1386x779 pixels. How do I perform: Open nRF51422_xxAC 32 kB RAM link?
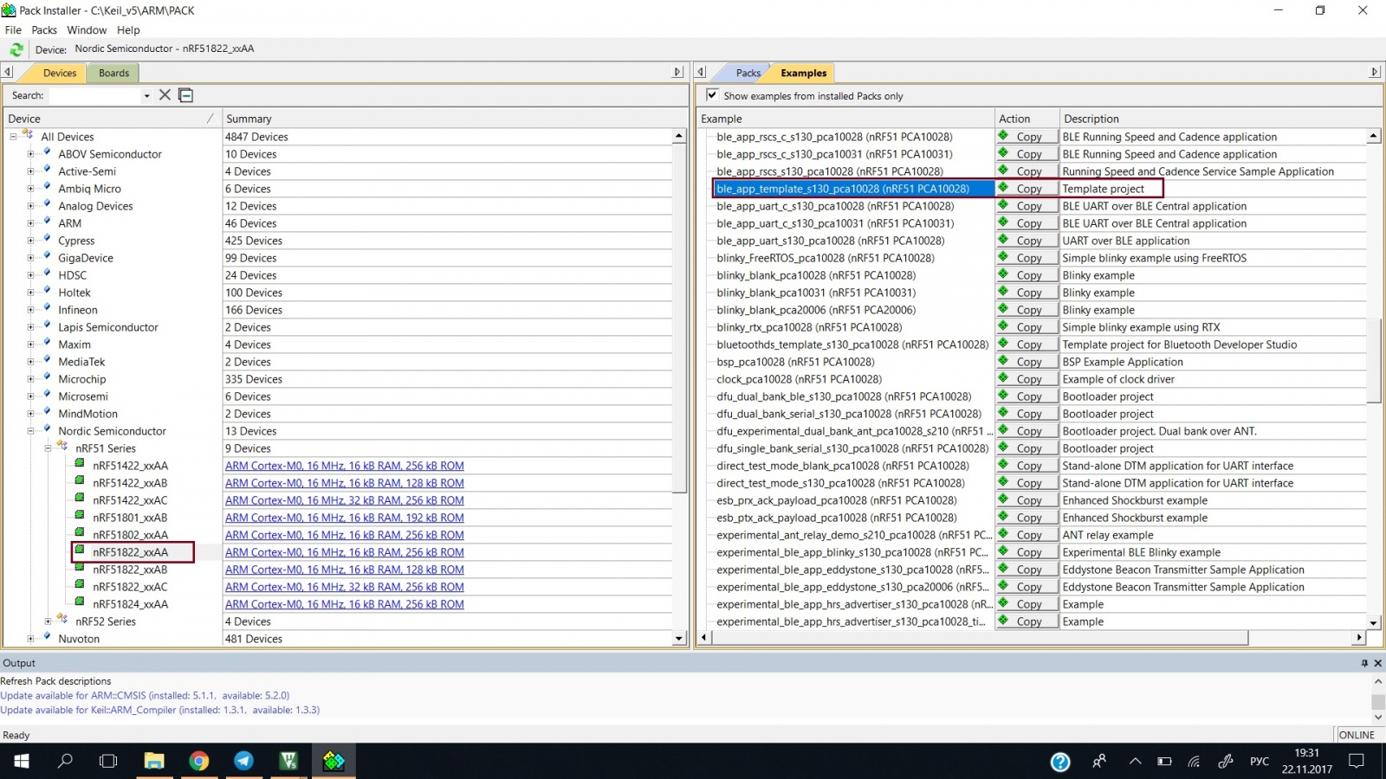[345, 500]
